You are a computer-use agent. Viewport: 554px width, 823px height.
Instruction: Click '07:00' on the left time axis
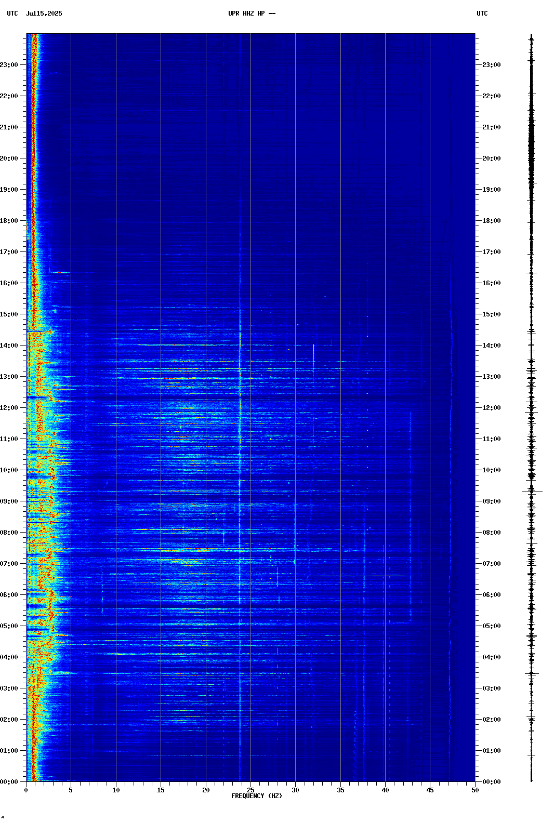pos(9,564)
